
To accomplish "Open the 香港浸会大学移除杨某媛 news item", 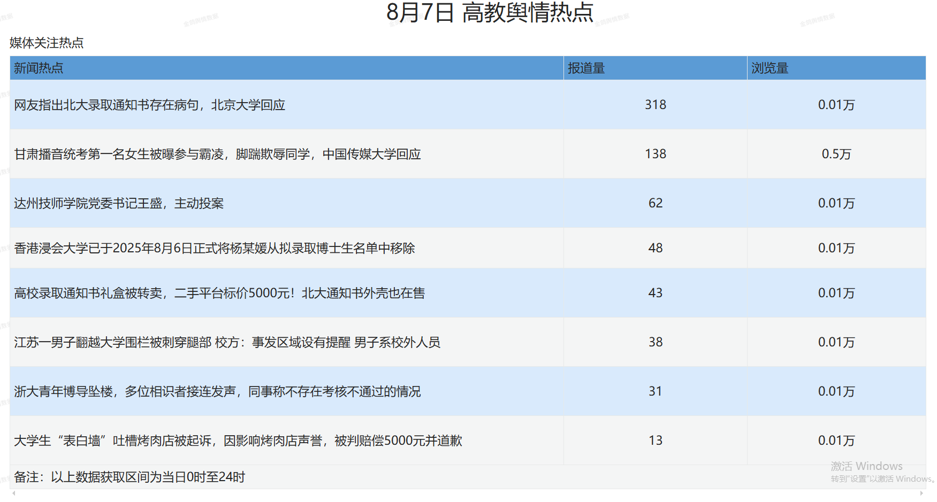I will [216, 248].
